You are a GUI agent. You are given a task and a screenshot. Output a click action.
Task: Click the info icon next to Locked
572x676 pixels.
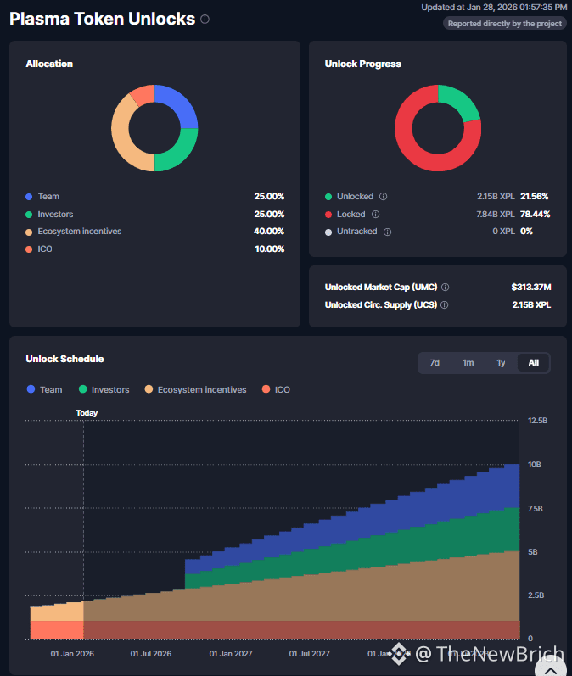375,215
